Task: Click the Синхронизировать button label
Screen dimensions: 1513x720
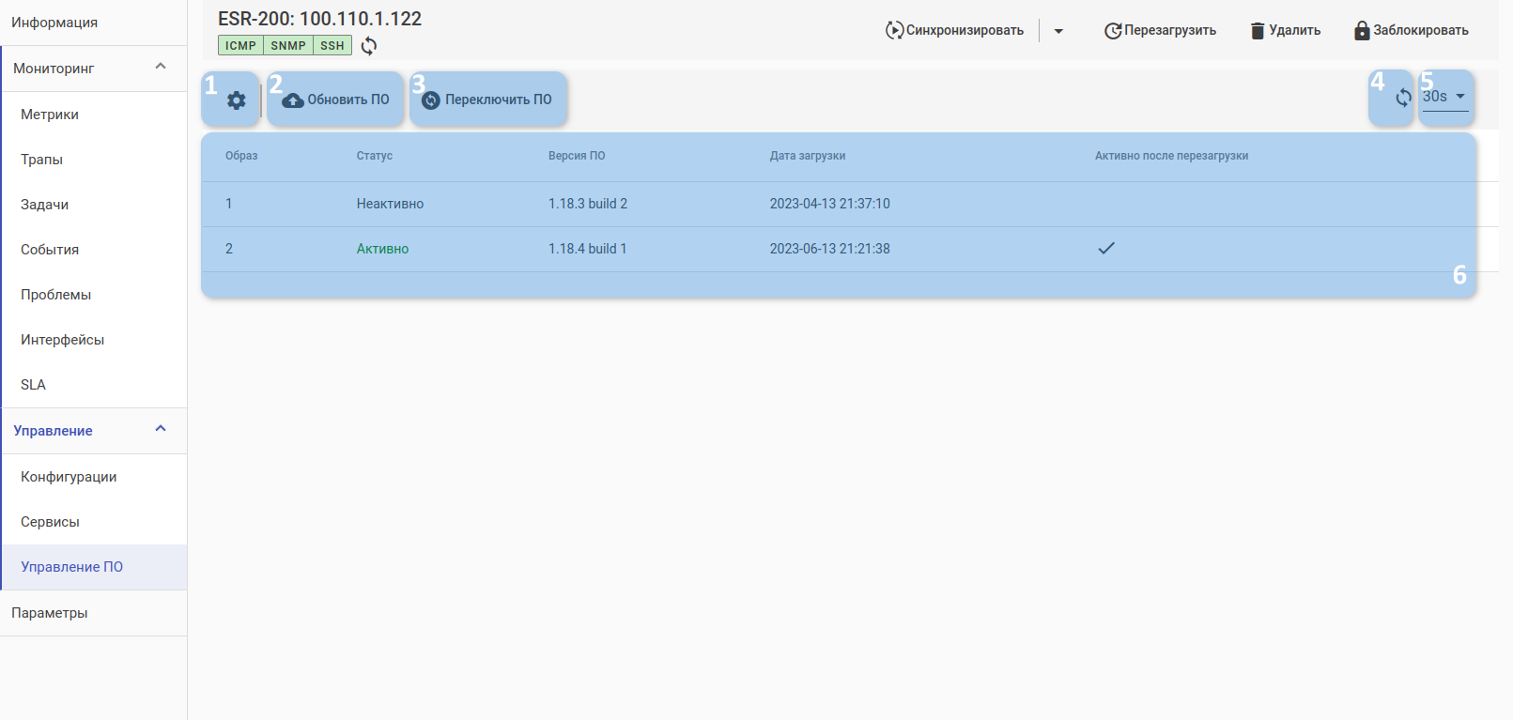Action: (965, 31)
